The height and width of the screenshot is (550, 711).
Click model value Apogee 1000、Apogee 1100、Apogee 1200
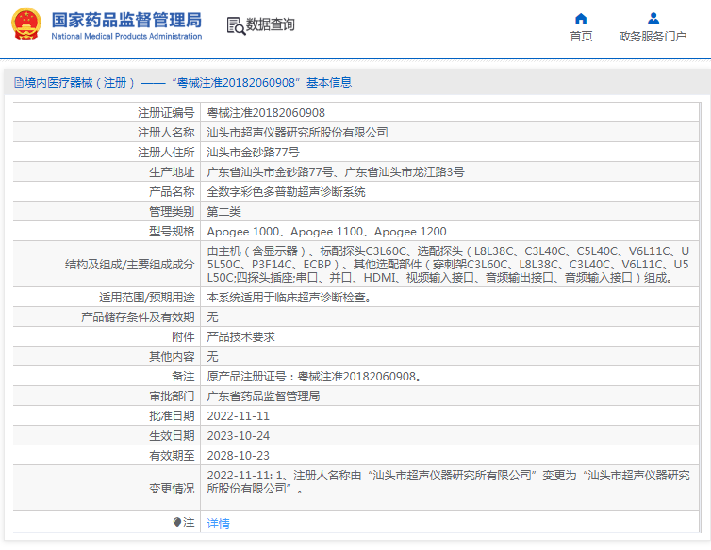pyautogui.click(x=326, y=232)
